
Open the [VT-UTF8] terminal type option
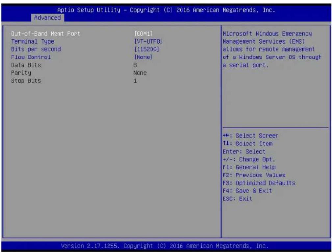pos(148,42)
